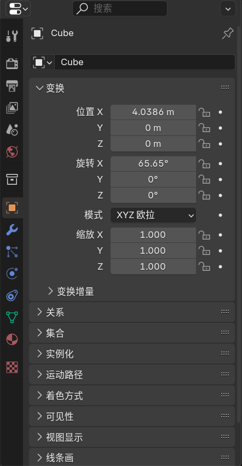The width and height of the screenshot is (242, 466).
Task: Open the Modifiers wrench tab
Action: (x=12, y=229)
